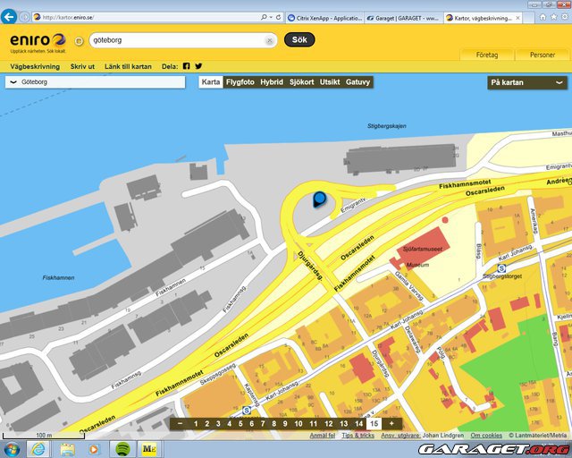Screen dimensions: 572x458
Task: Share map via Twitter icon
Action: (x=198, y=66)
